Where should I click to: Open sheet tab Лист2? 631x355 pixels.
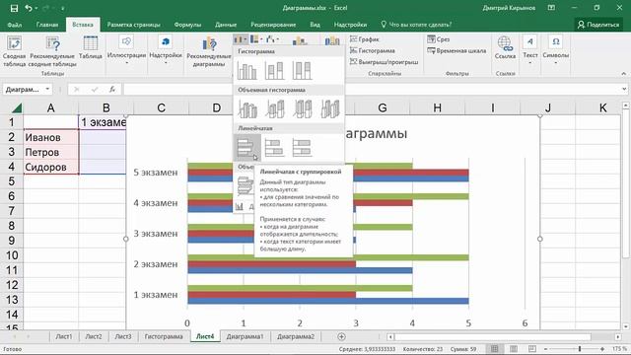pyautogui.click(x=94, y=336)
